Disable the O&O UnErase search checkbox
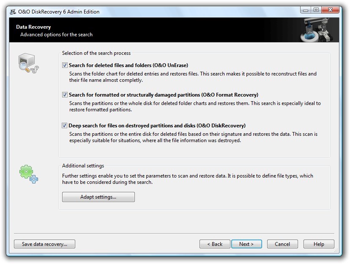 pos(65,65)
